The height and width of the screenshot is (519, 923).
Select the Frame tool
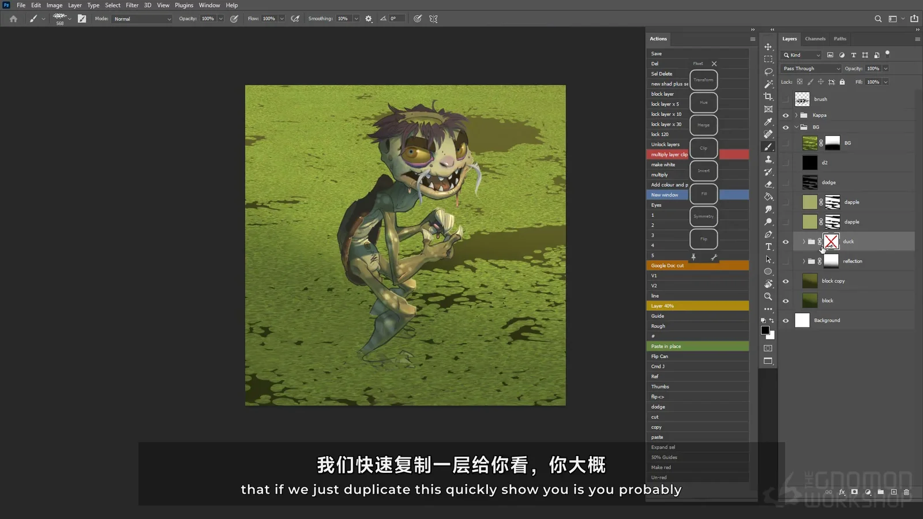tap(768, 110)
